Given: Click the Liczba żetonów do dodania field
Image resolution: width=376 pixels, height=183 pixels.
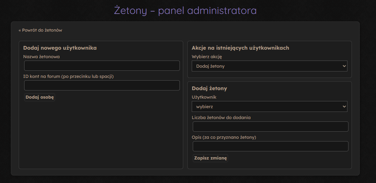Looking at the screenshot, I should point(270,127).
